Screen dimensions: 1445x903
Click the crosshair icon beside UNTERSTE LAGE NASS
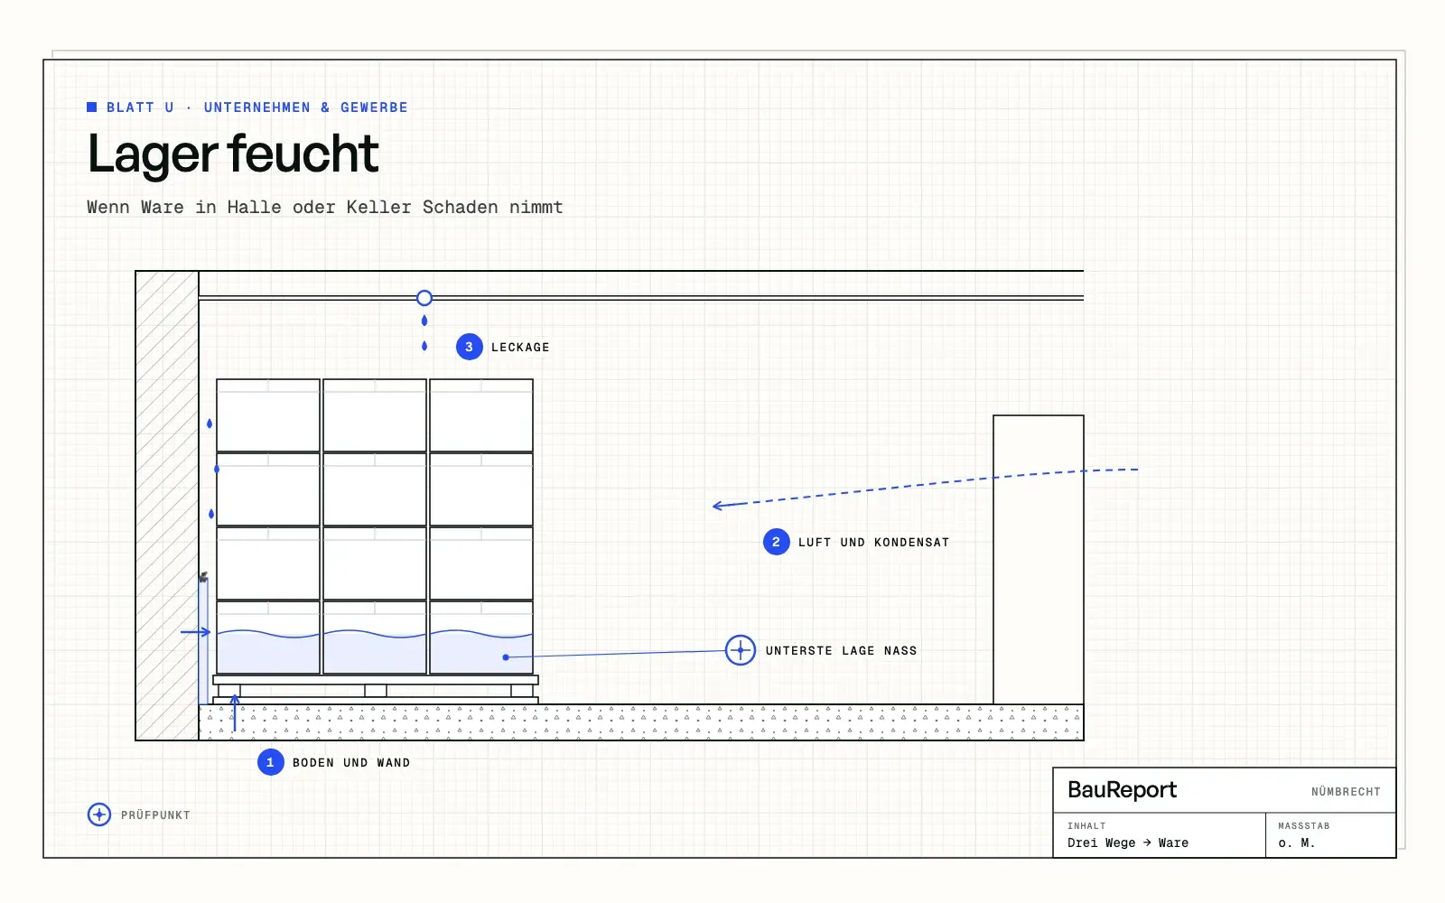(741, 650)
